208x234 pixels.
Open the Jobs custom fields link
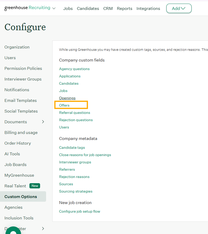point(63,91)
